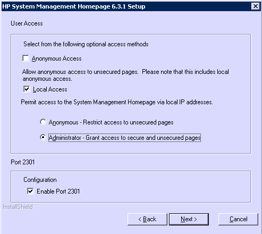Close the setup dialog with the X

[x=256, y=6]
